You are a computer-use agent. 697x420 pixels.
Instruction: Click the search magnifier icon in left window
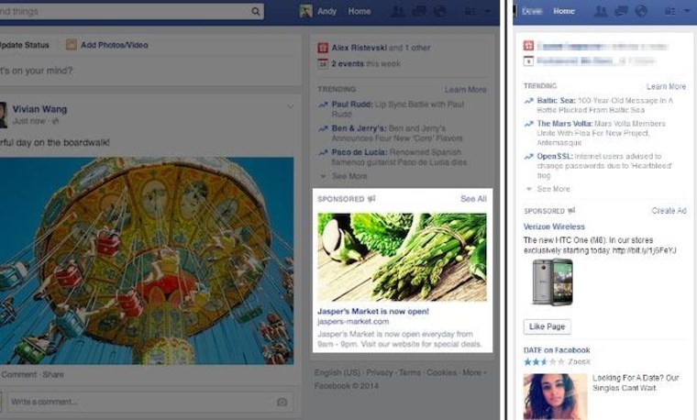click(256, 11)
